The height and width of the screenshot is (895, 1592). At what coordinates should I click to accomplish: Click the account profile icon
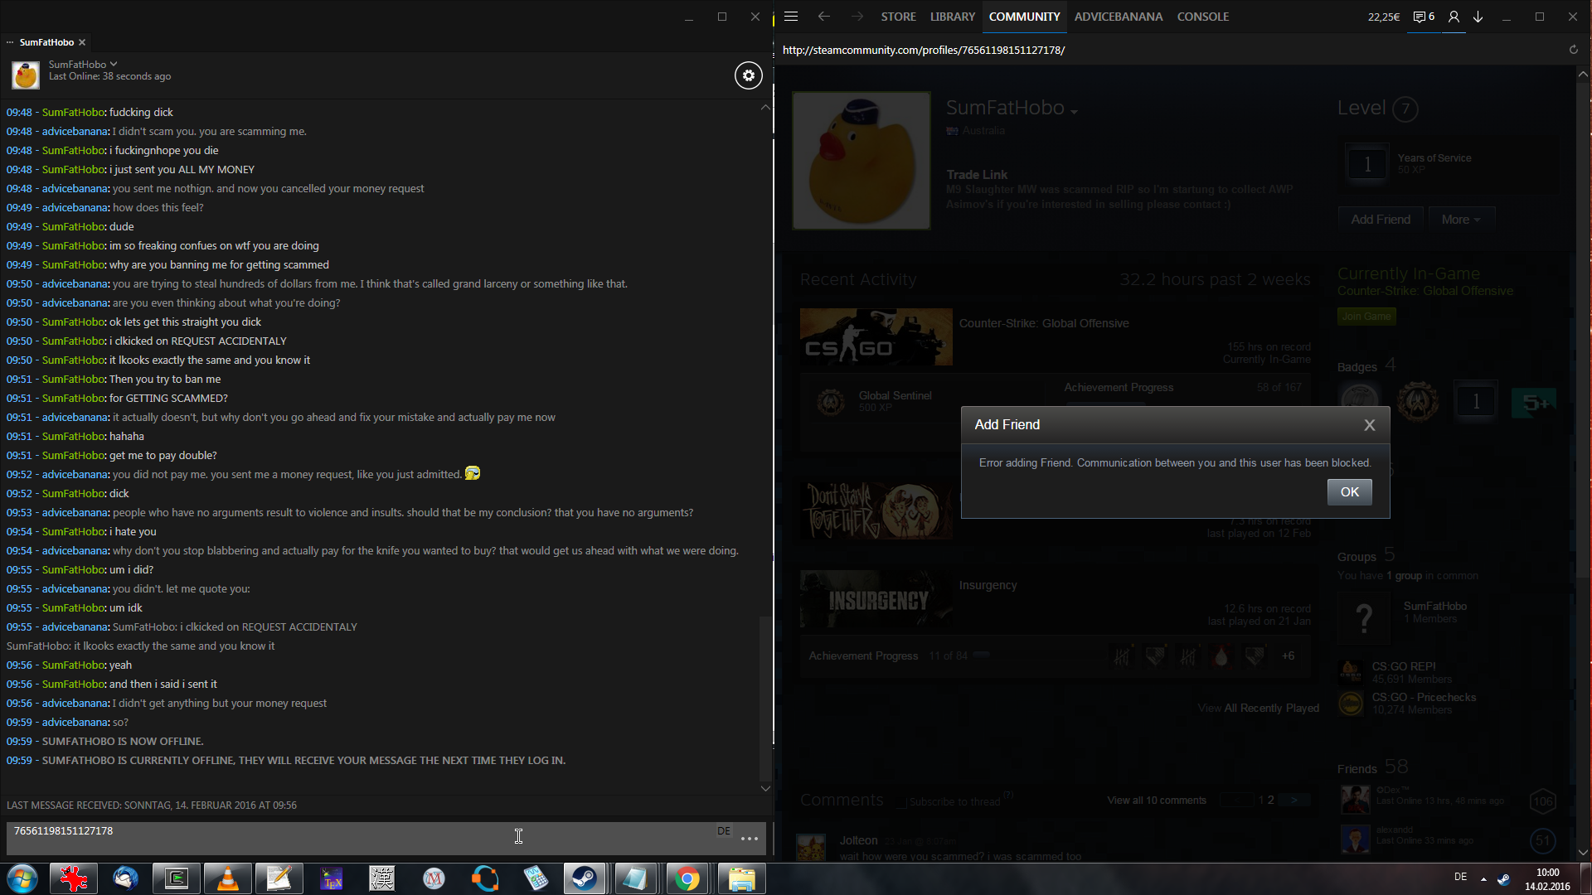click(x=1454, y=17)
